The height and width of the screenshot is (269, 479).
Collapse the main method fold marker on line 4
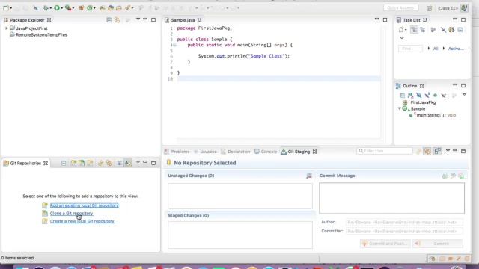[x=174, y=45]
